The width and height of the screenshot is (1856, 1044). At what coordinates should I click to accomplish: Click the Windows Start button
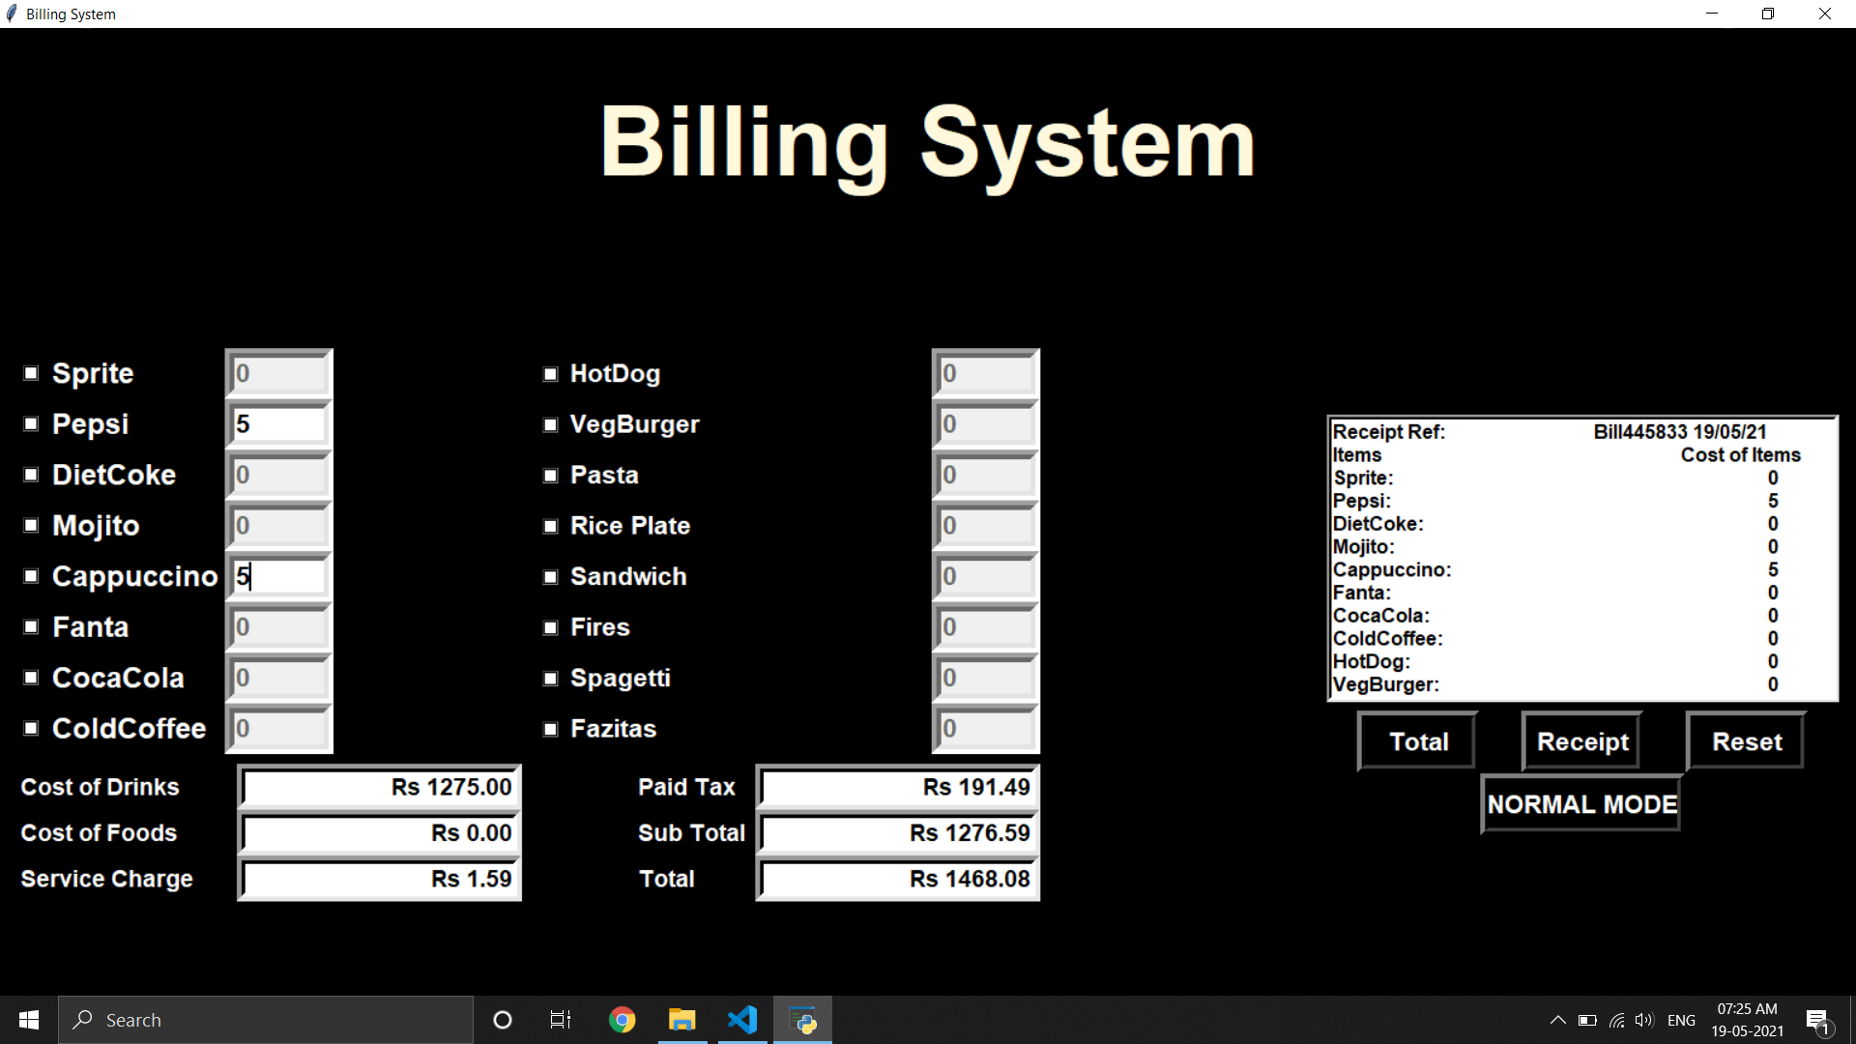[28, 1019]
